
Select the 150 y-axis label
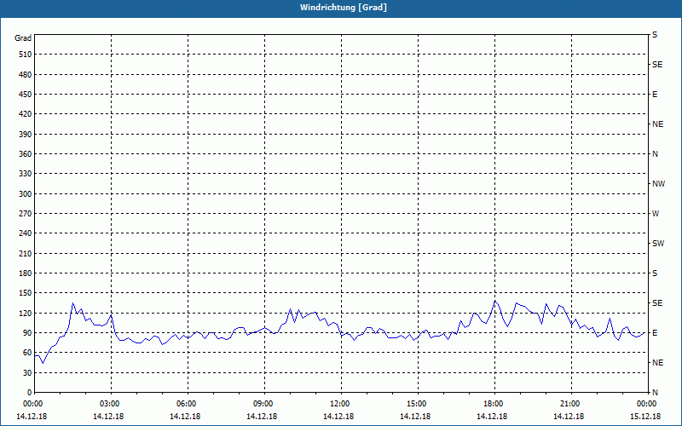tap(26, 293)
